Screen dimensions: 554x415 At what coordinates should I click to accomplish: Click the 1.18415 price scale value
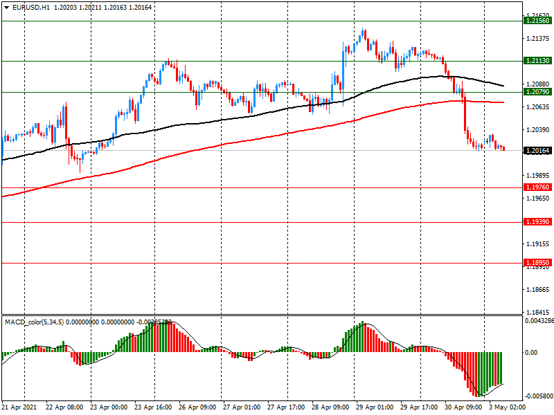[x=538, y=313]
